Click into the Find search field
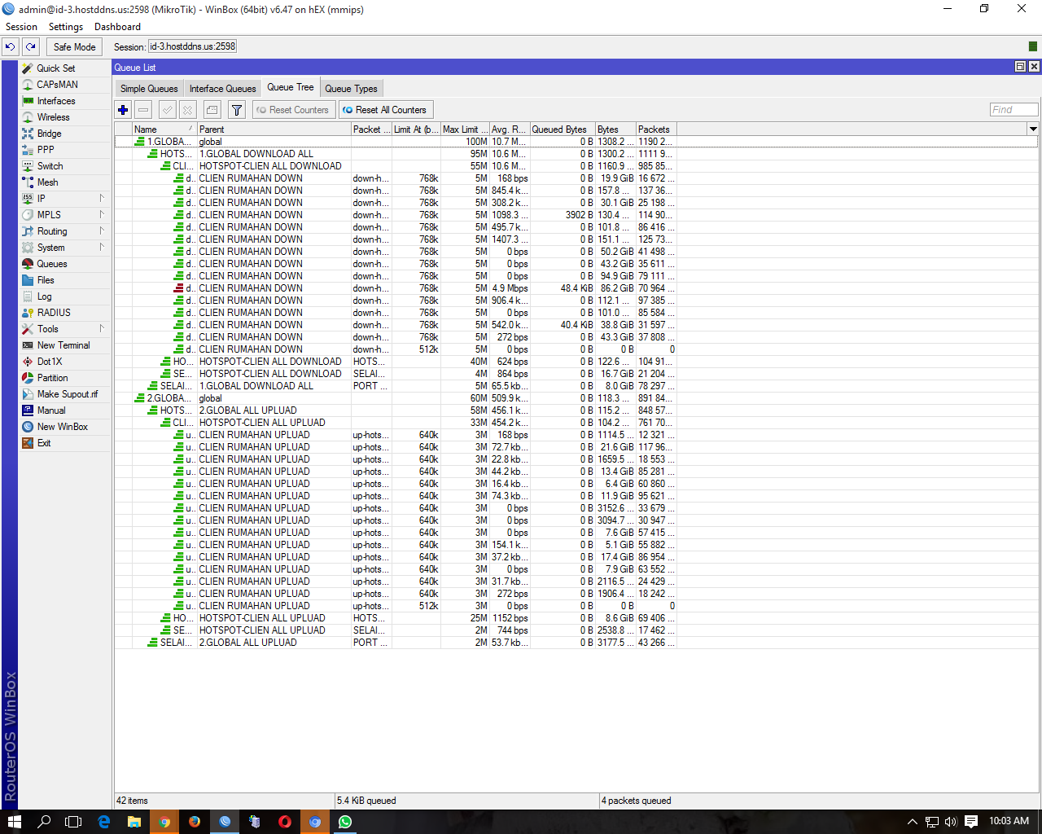This screenshot has width=1042, height=834. (1014, 110)
